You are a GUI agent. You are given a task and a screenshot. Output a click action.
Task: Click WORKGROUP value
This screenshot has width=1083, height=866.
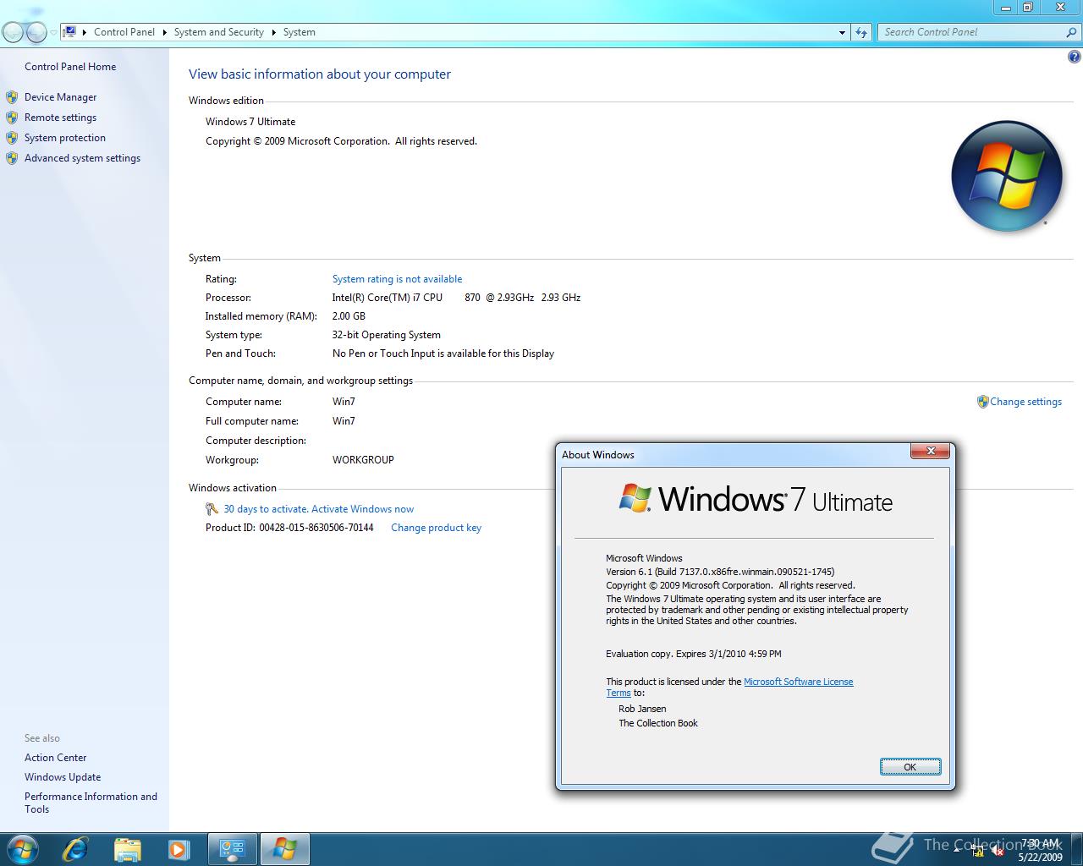[363, 460]
